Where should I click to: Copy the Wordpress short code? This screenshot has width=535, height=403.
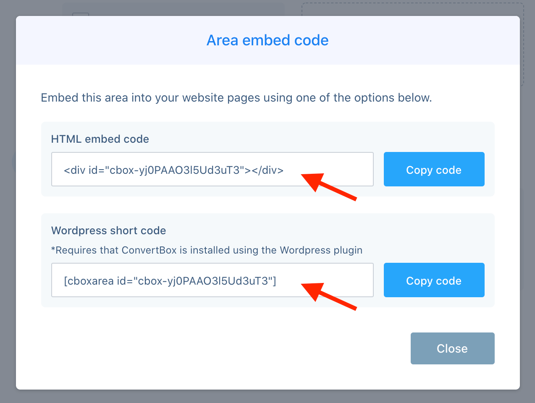coord(434,280)
